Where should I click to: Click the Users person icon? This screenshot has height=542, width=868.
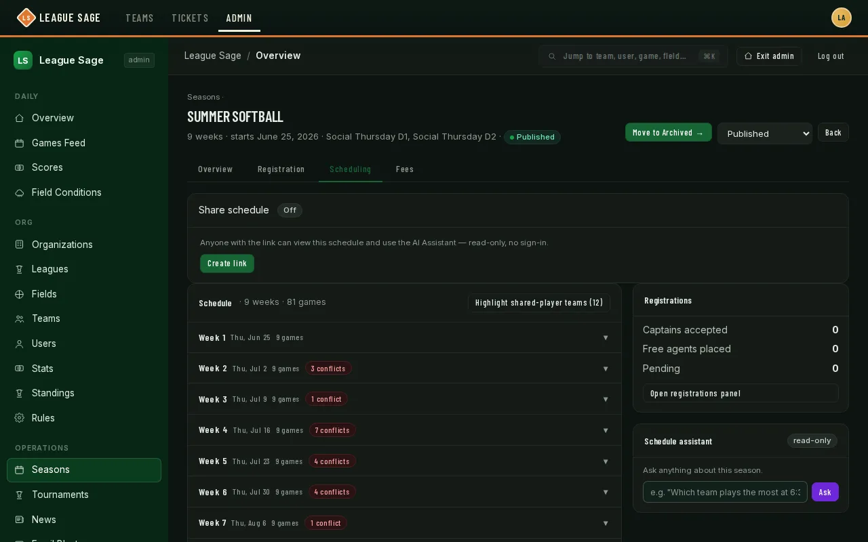click(20, 343)
